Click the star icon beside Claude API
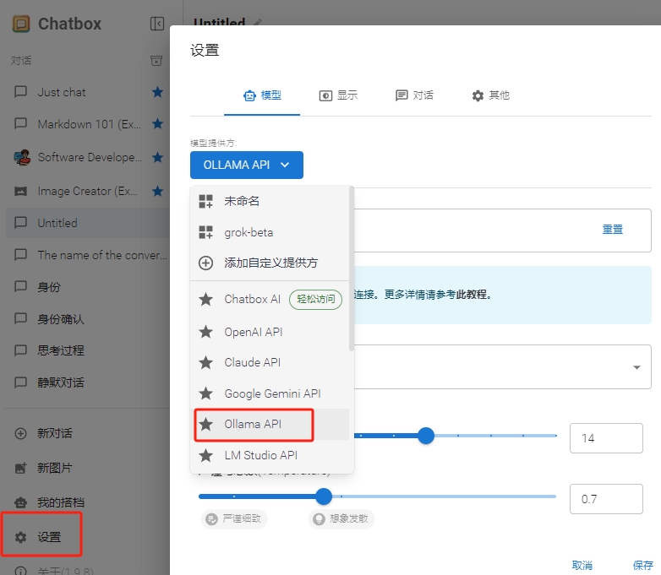 pyautogui.click(x=205, y=362)
